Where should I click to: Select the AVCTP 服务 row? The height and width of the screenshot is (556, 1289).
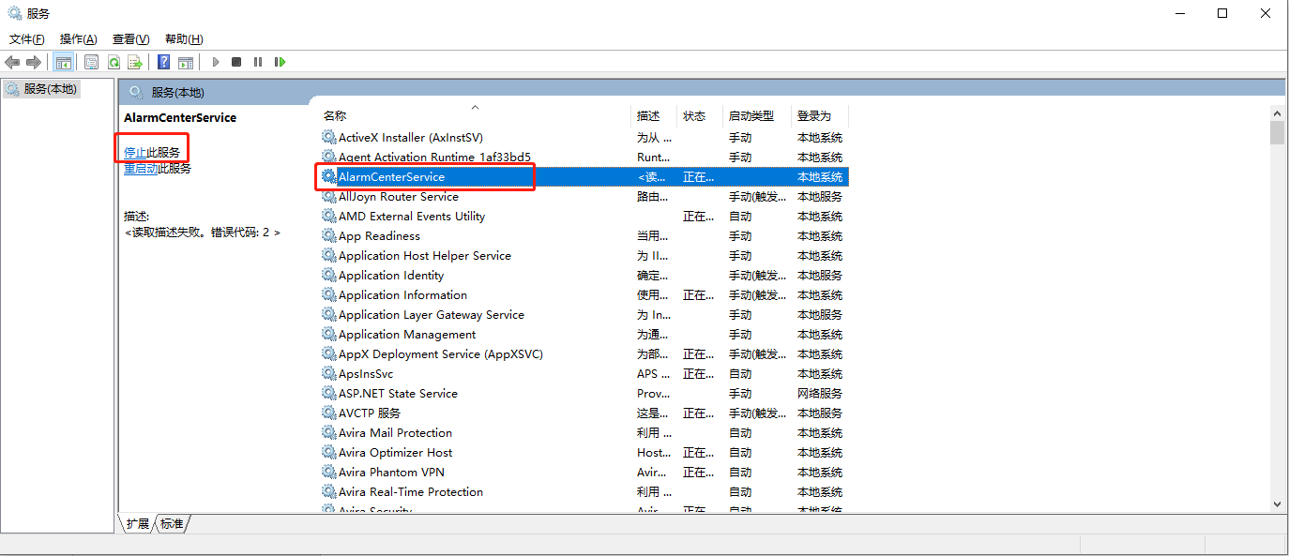584,413
